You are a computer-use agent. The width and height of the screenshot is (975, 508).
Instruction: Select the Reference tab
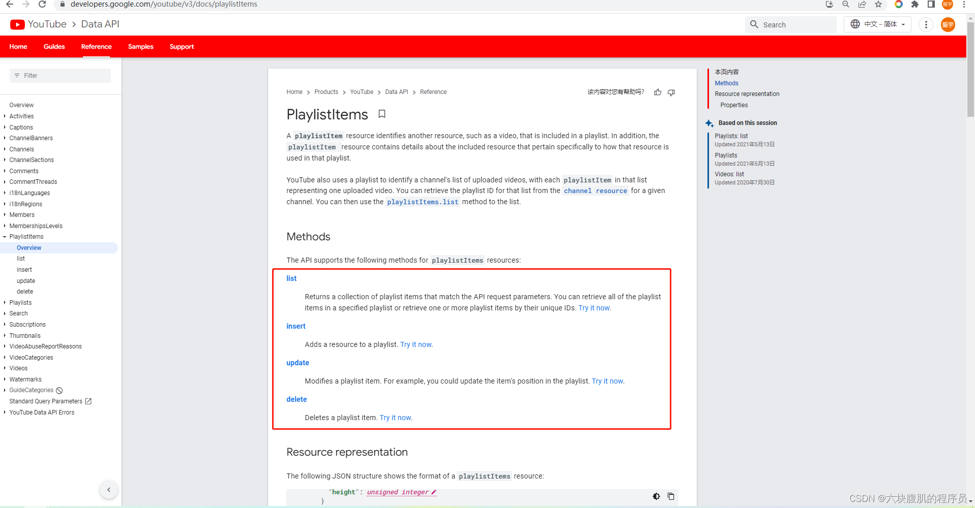96,47
